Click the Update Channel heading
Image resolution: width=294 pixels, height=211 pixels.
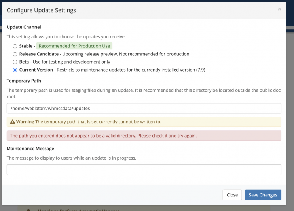click(24, 27)
